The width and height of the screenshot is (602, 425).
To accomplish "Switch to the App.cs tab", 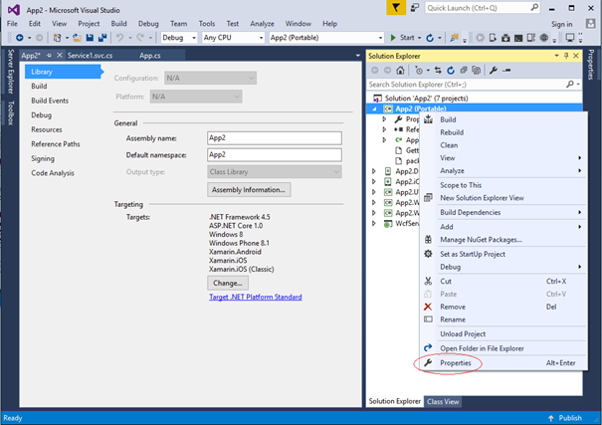I will pyautogui.click(x=149, y=56).
